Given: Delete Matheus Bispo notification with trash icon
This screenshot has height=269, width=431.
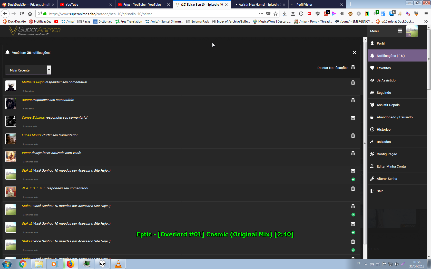Looking at the screenshot, I should (353, 82).
